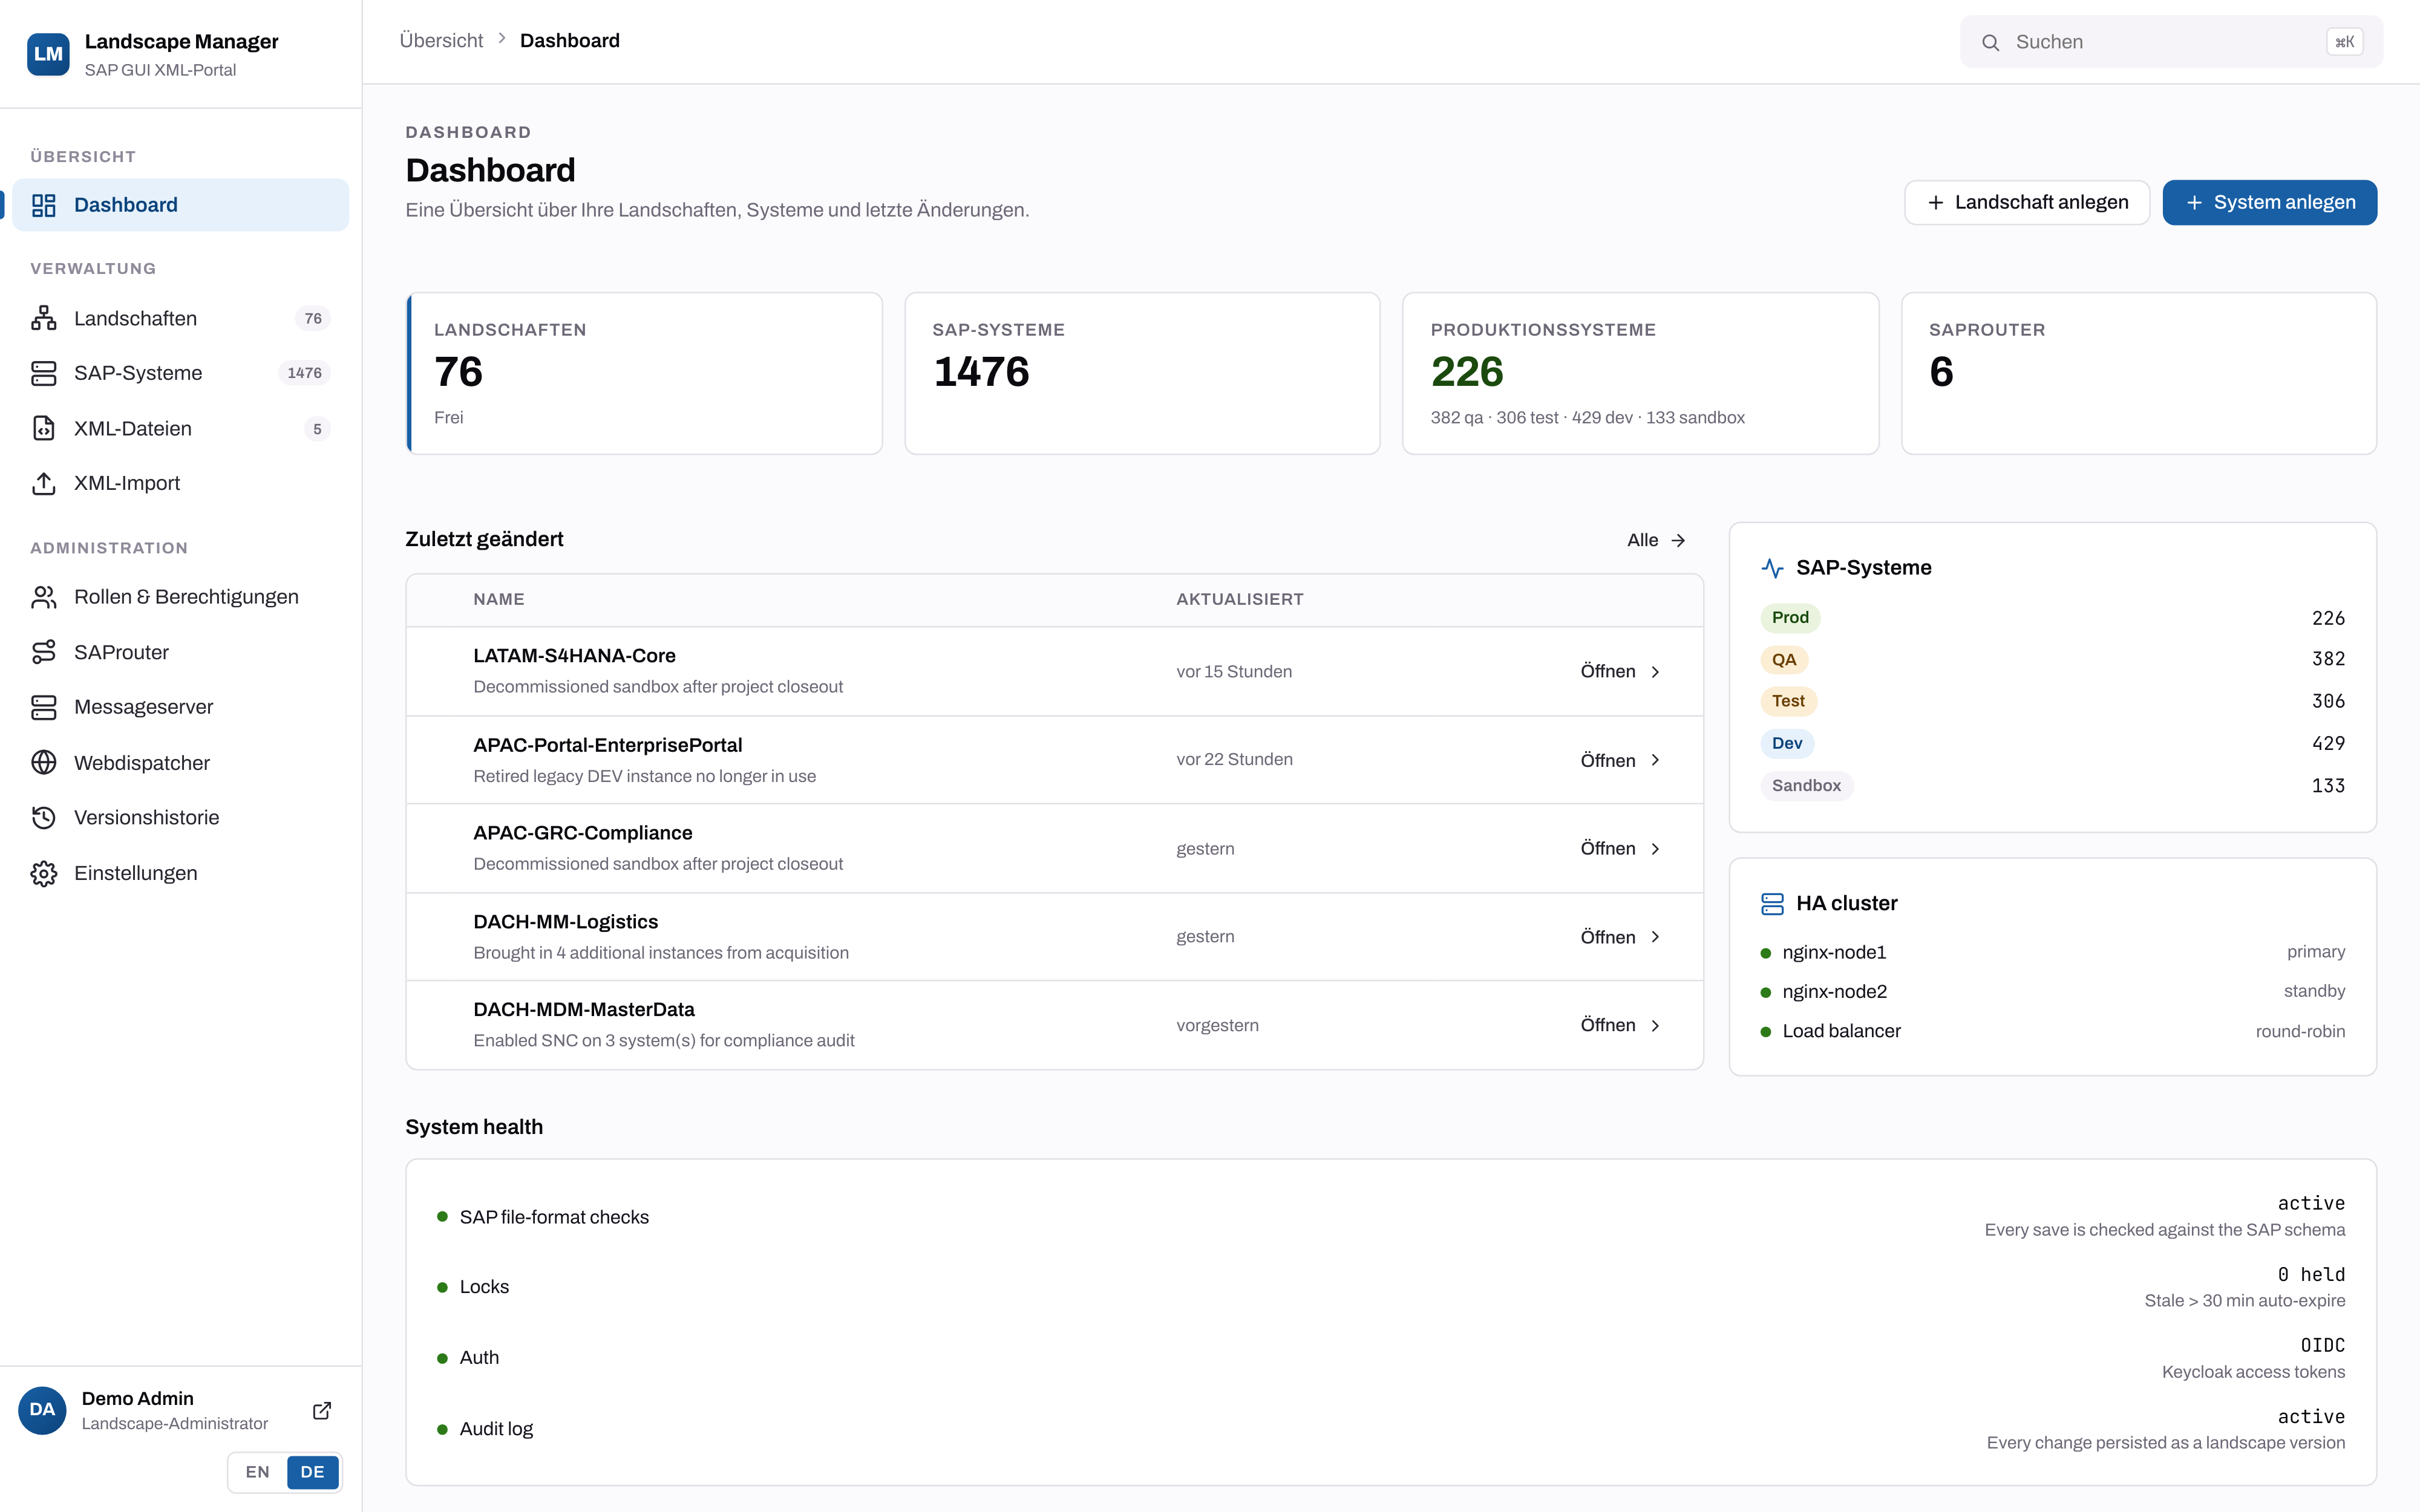Click the SAProuter 6 stat card
The image size is (2420, 1512).
point(2139,374)
